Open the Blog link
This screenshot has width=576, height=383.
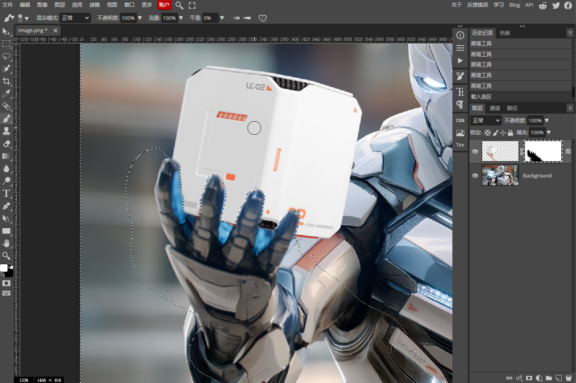coord(515,5)
